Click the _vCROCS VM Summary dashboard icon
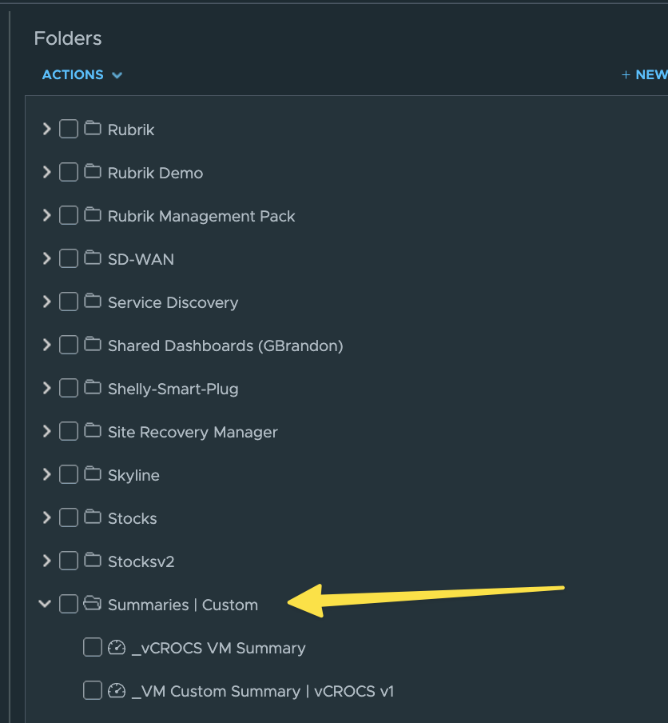This screenshot has width=668, height=723. 117,647
